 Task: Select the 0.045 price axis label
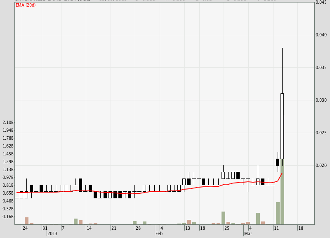[321, 2]
